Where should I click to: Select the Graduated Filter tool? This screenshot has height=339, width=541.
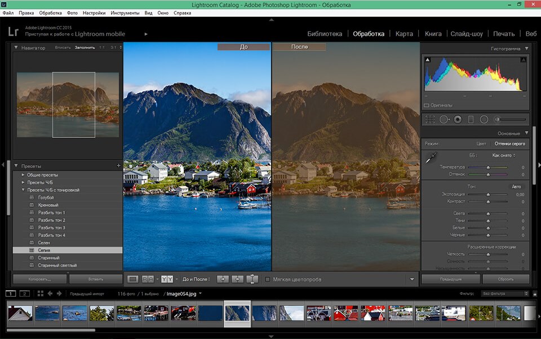click(472, 119)
